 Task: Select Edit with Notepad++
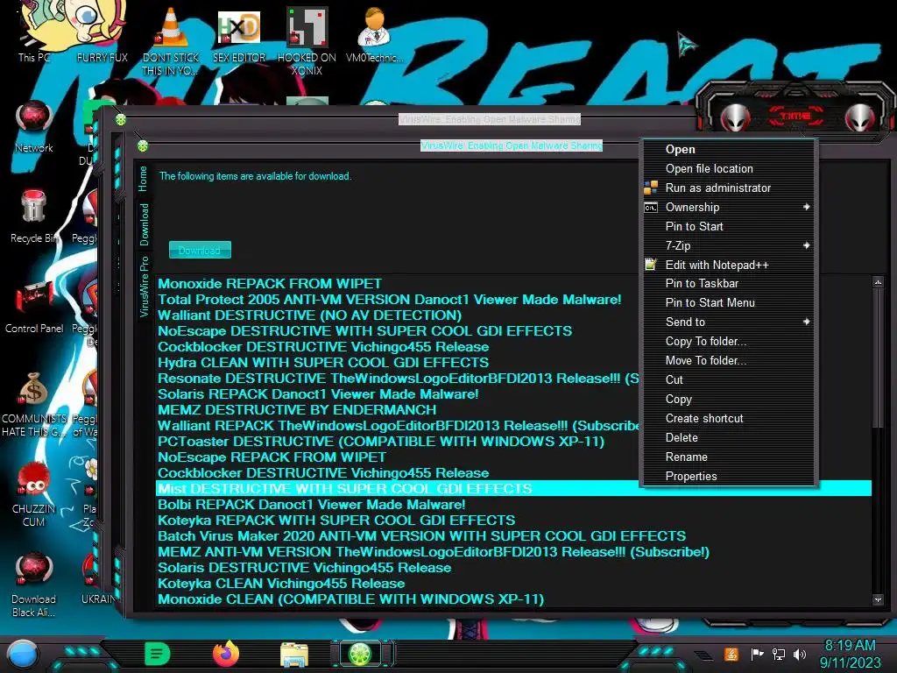(x=728, y=265)
